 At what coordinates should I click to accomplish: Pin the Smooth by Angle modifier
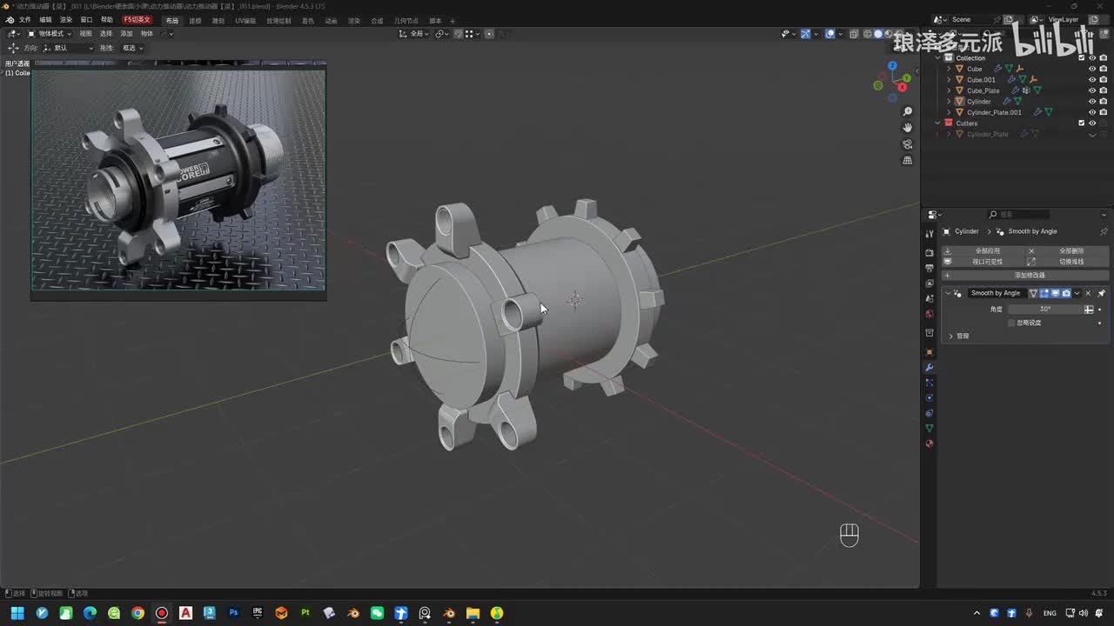[x=1101, y=293]
